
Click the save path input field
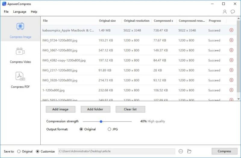click(x=117, y=151)
